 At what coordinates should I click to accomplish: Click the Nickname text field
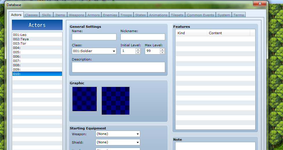point(143,37)
